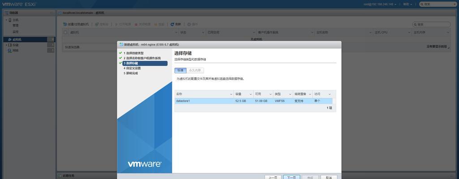Collapse the 主机 tree node arrow
459x179 pixels.
pos(6,20)
